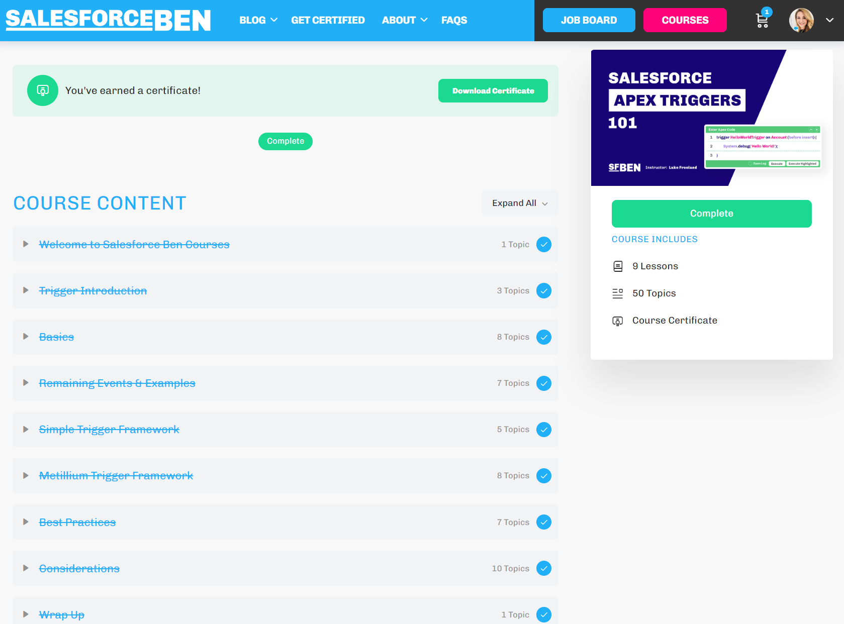The width and height of the screenshot is (844, 624).
Task: Open the shopping cart
Action: [x=762, y=21]
